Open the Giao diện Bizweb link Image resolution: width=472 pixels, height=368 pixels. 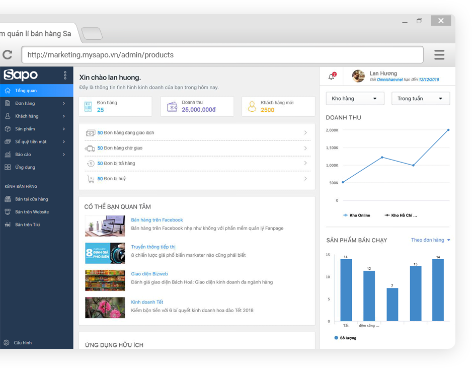click(149, 274)
